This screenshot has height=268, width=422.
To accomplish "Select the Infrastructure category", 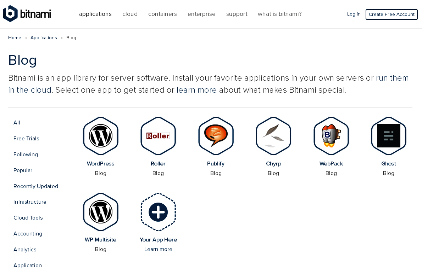I will pyautogui.click(x=30, y=202).
